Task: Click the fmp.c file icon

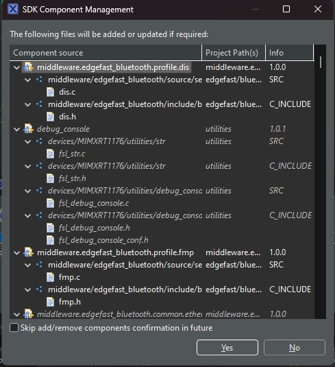Action: 50,277
